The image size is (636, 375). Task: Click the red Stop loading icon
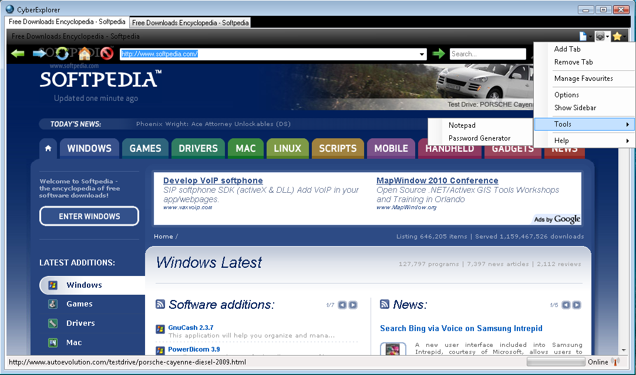(x=107, y=53)
